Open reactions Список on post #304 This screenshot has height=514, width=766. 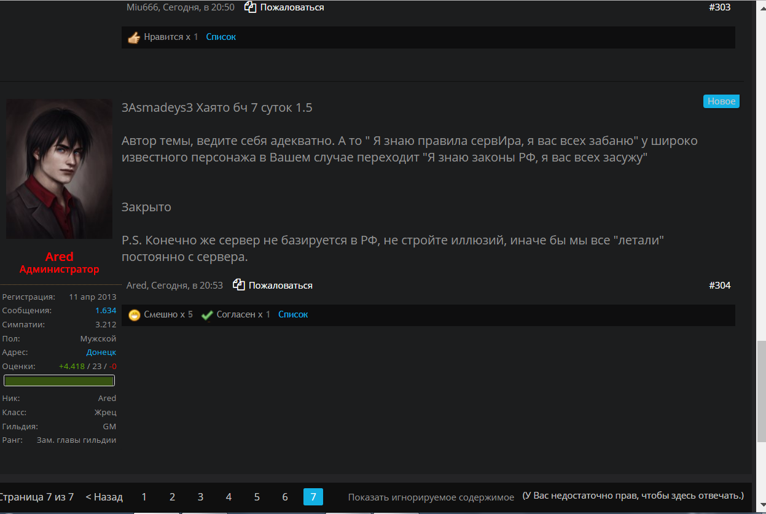click(x=293, y=314)
